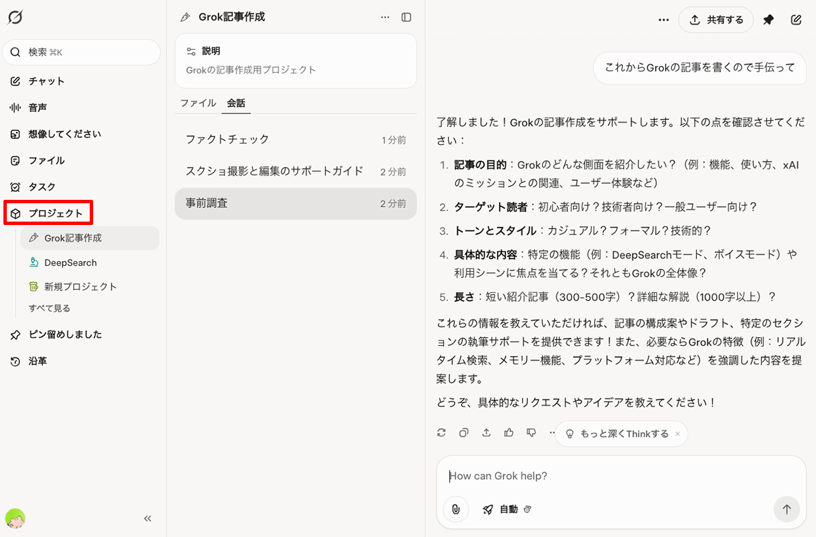Click the 説明 description card

[296, 61]
